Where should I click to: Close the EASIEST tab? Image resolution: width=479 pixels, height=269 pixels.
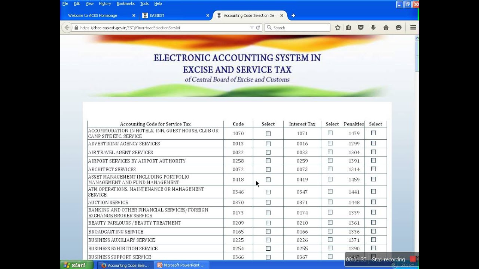tap(208, 16)
